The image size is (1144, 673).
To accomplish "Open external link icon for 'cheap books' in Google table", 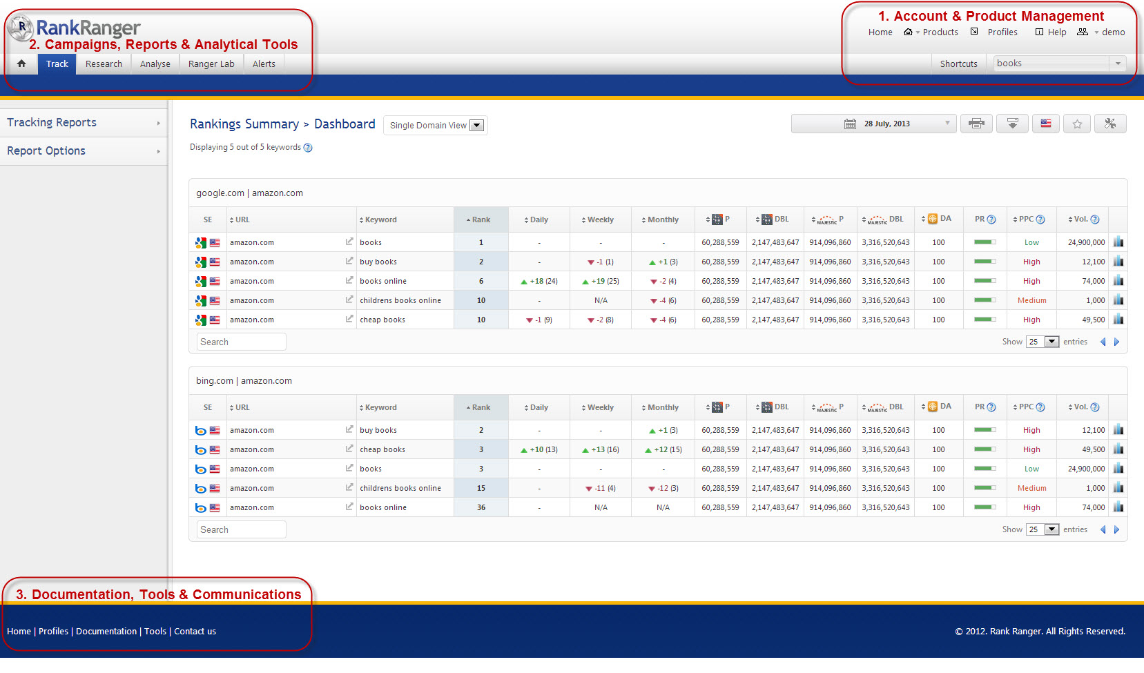I will pyautogui.click(x=349, y=320).
